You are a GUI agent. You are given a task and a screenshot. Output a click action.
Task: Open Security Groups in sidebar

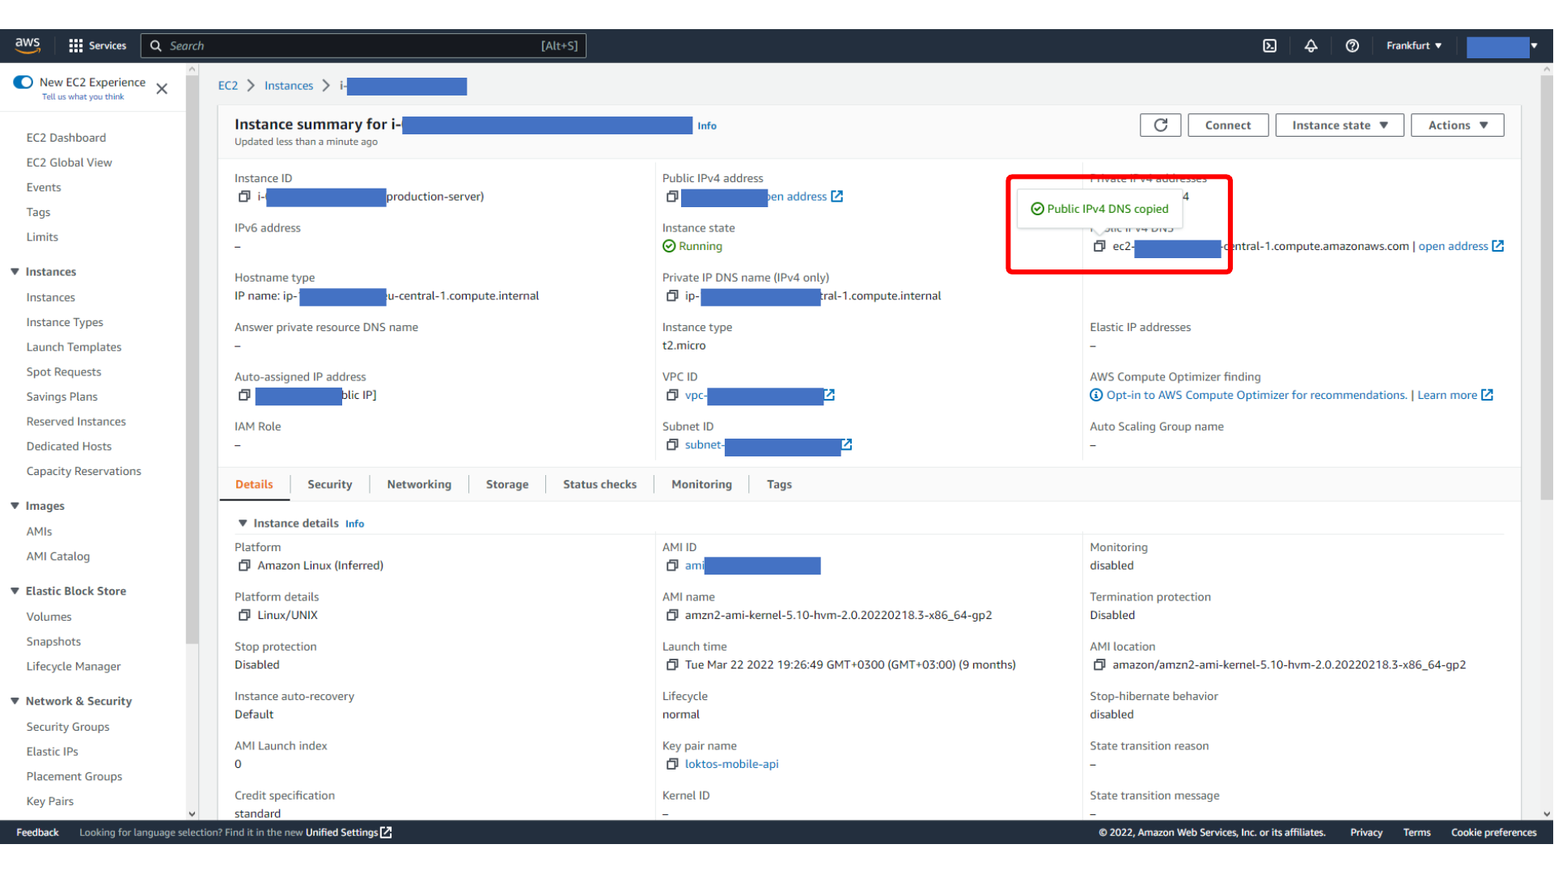(x=68, y=727)
